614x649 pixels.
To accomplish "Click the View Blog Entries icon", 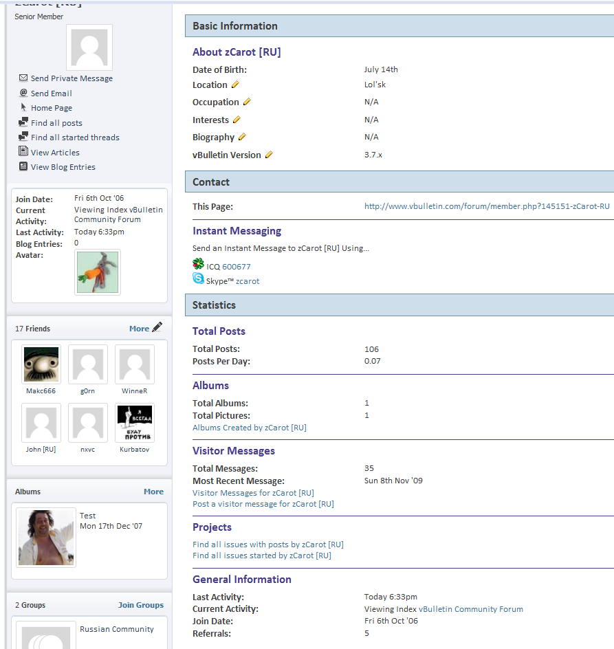I will [23, 166].
